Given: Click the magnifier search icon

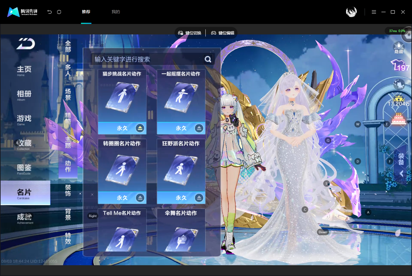Looking at the screenshot, I should tap(208, 59).
